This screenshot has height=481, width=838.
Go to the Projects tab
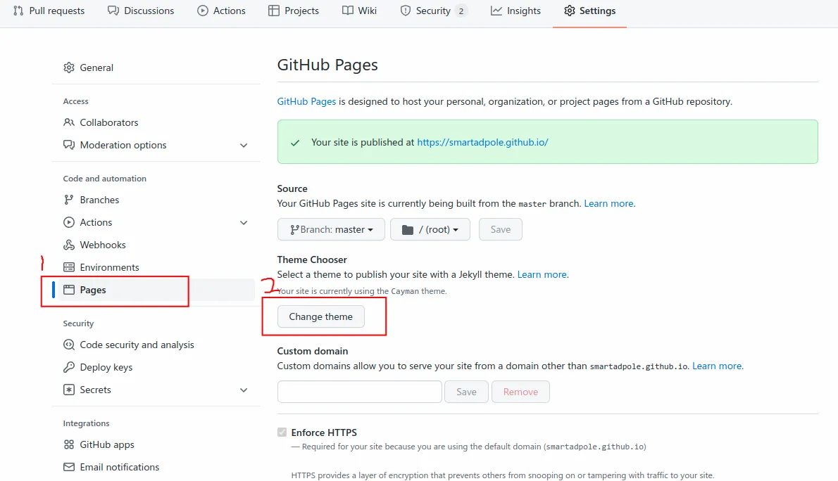coord(294,11)
